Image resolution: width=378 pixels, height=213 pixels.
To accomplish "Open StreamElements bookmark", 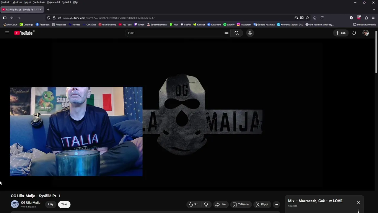I will 157,25.
